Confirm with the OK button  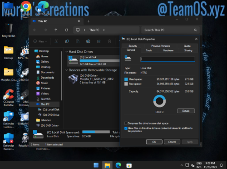point(154,142)
